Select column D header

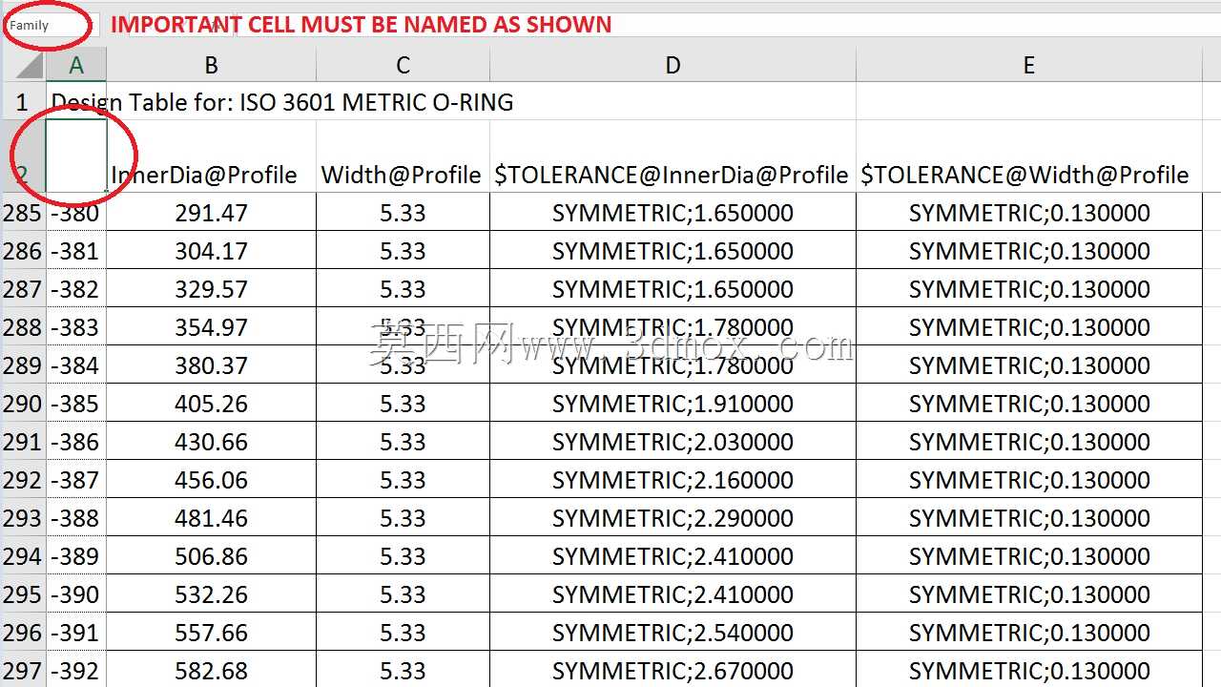[673, 65]
